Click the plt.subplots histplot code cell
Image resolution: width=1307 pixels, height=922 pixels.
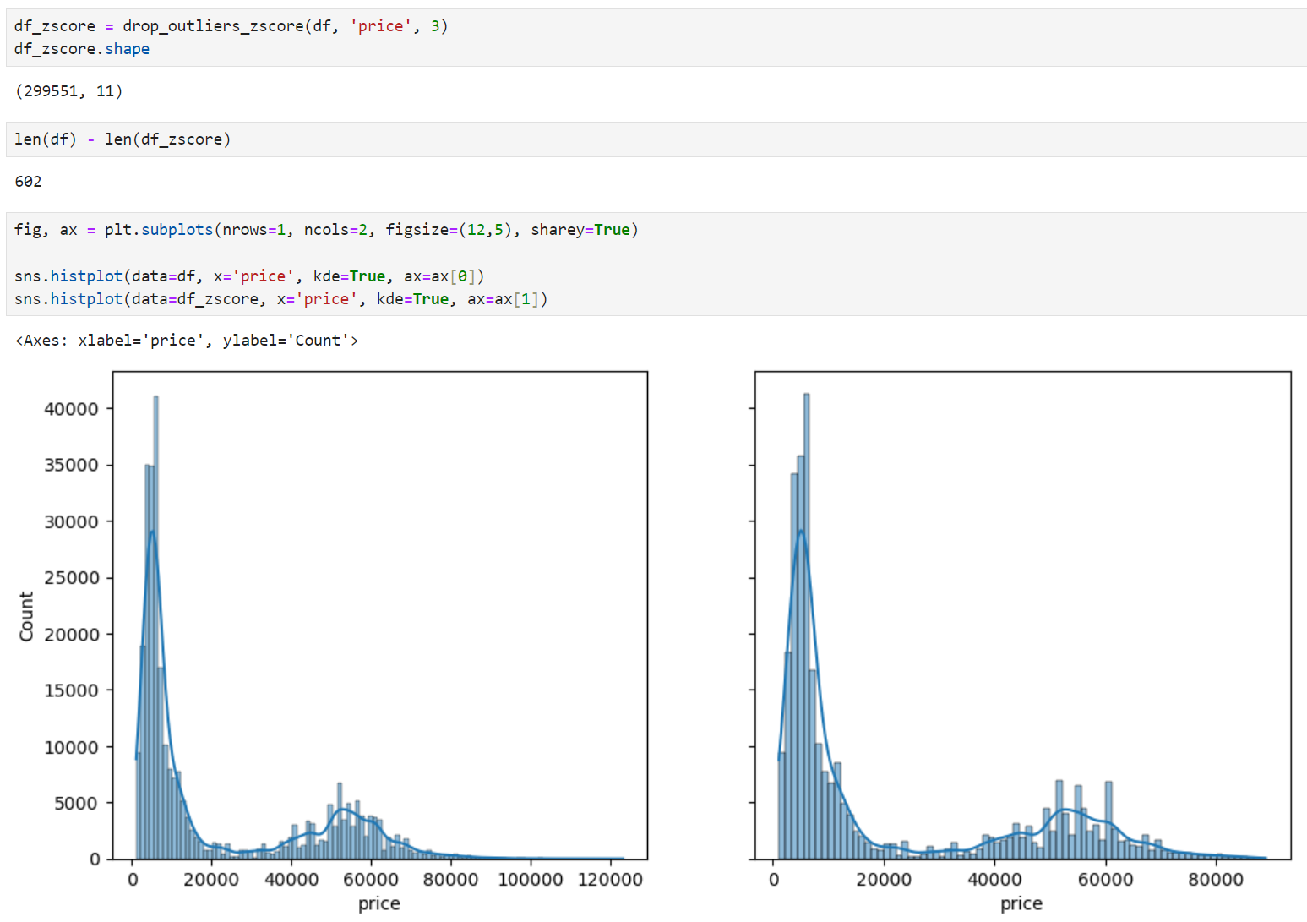(656, 264)
